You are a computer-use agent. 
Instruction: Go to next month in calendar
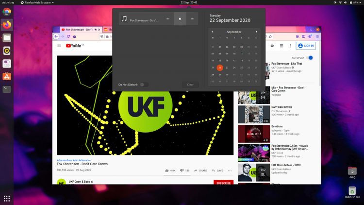pos(256,32)
